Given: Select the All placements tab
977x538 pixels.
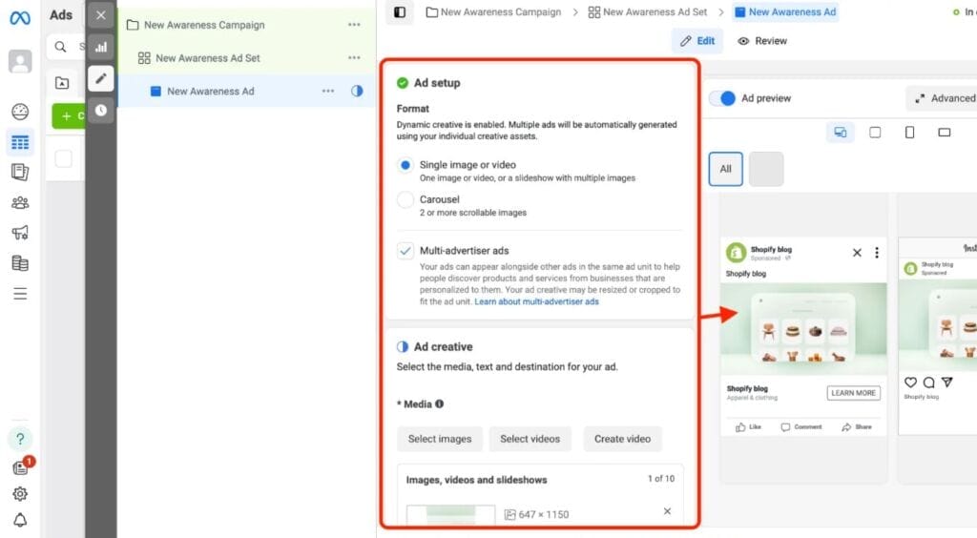Looking at the screenshot, I should (725, 169).
